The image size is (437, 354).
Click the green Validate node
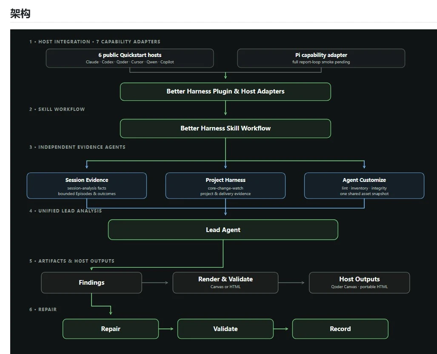pyautogui.click(x=226, y=329)
